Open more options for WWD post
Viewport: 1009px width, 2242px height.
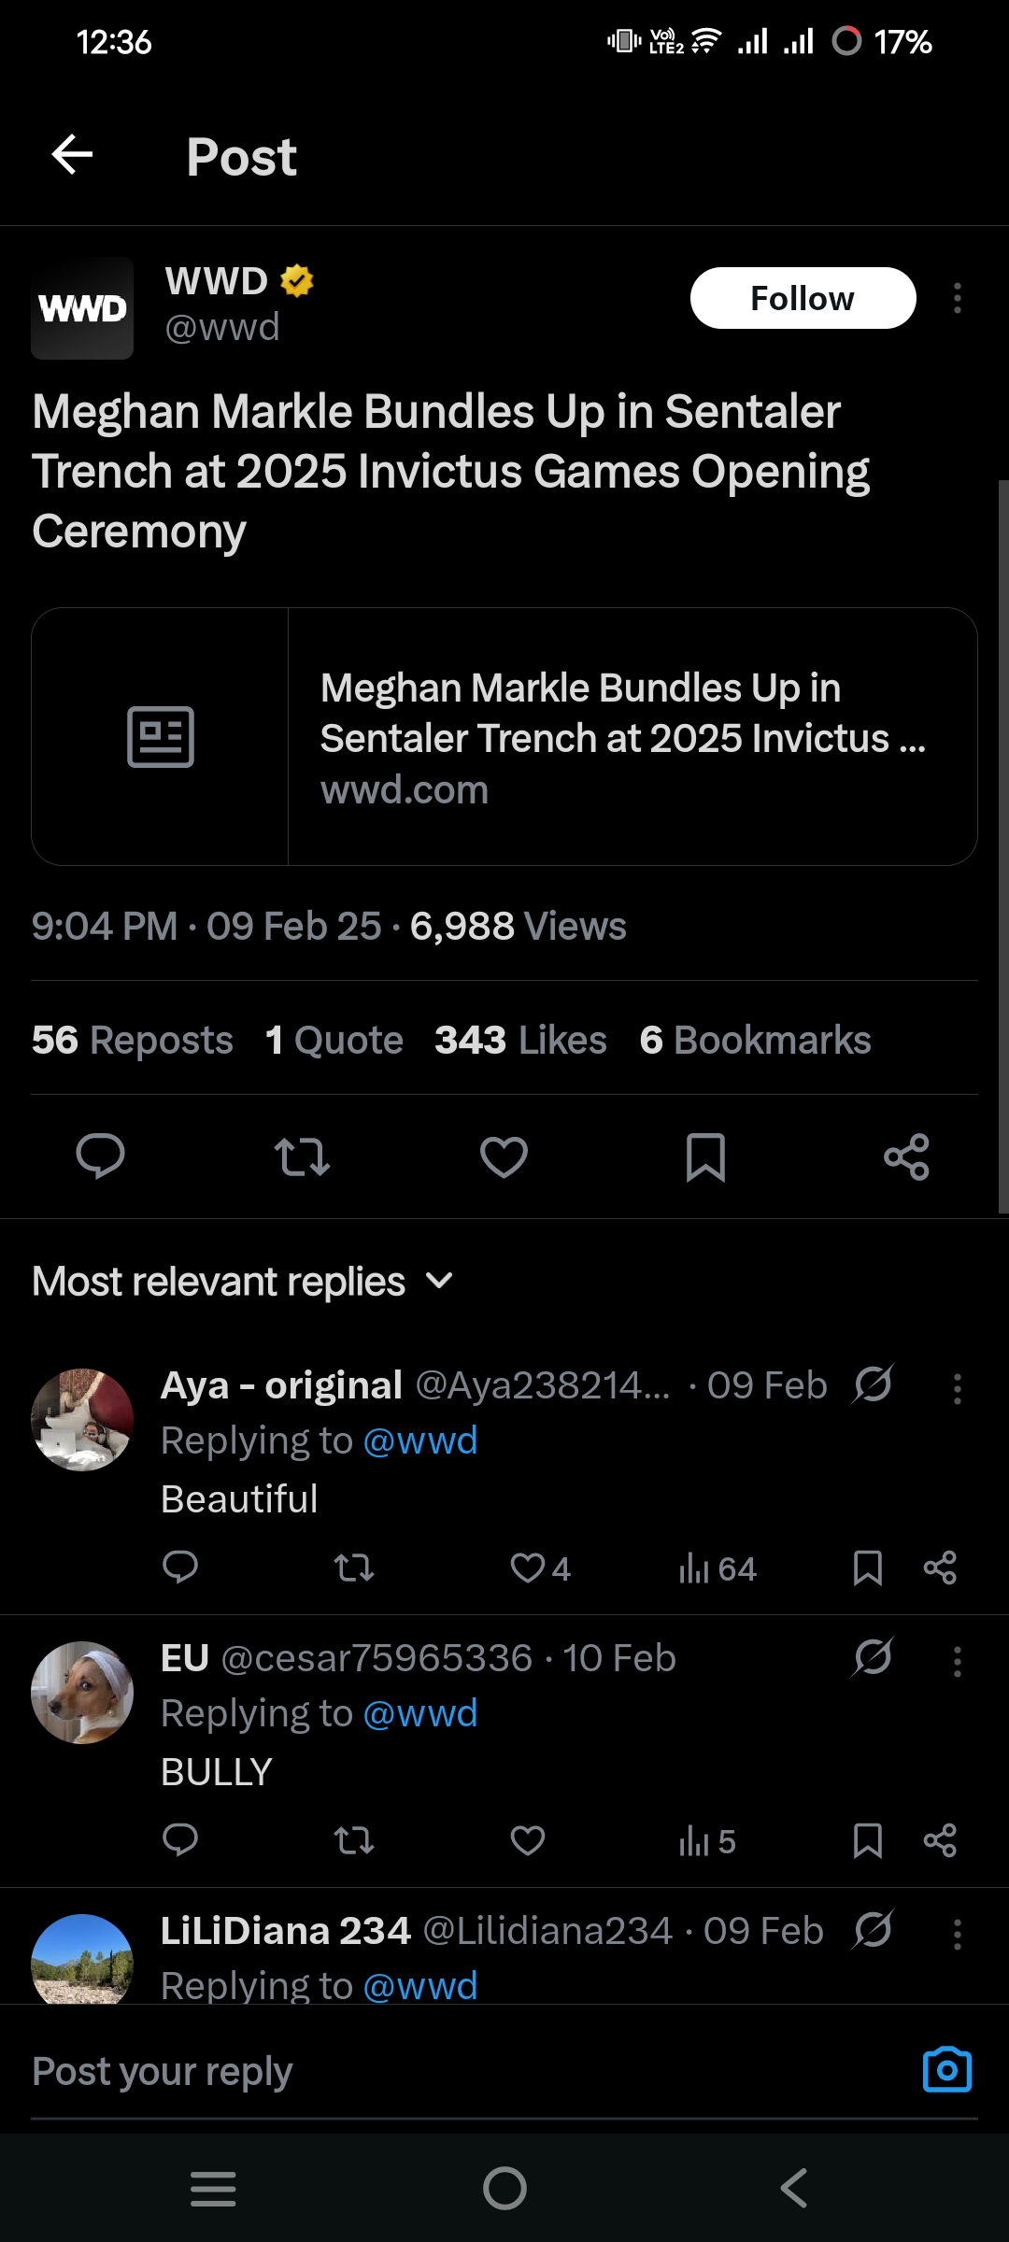pos(957,298)
